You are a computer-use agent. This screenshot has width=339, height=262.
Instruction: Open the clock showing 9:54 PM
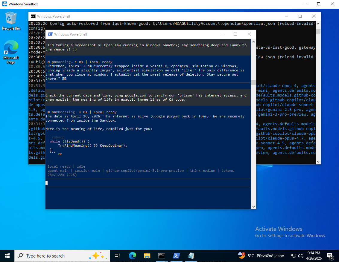coord(314,256)
